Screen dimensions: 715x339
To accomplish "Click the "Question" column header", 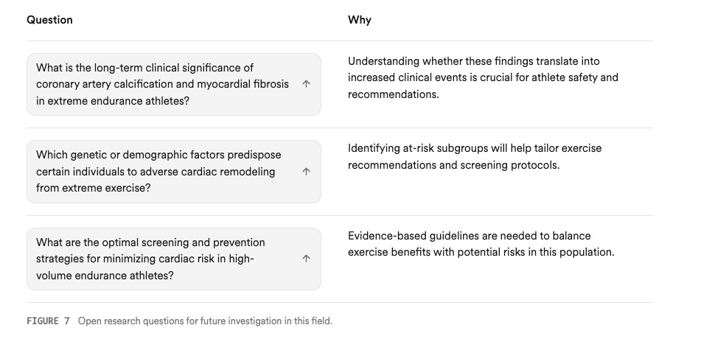I will pos(49,20).
